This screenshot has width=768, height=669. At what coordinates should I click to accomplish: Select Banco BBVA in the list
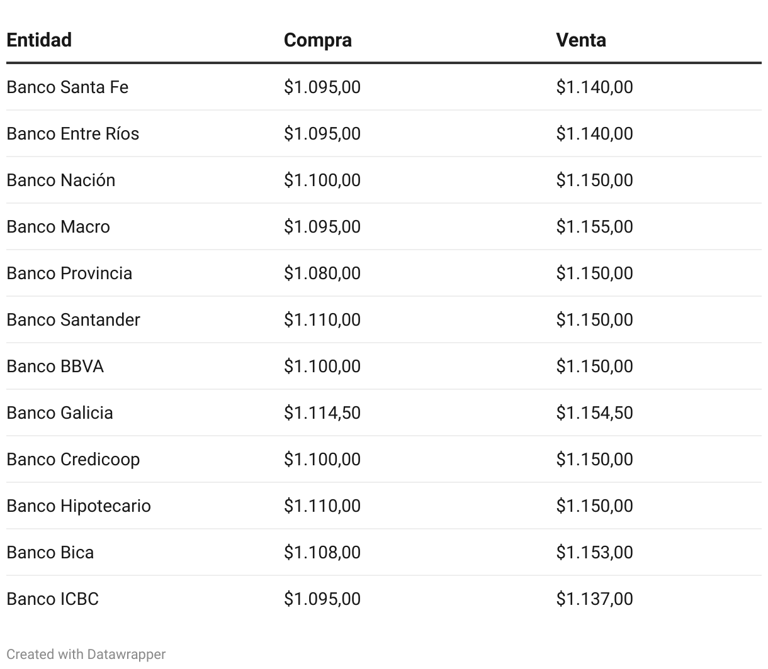(x=55, y=366)
